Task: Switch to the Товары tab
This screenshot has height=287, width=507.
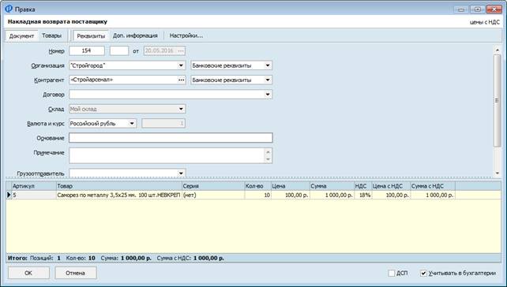Action: click(x=52, y=35)
